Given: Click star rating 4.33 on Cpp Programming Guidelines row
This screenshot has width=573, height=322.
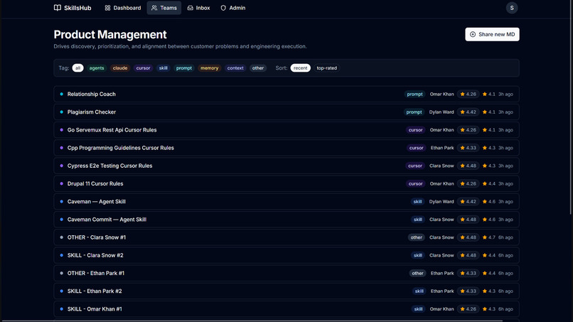Looking at the screenshot, I should point(468,148).
